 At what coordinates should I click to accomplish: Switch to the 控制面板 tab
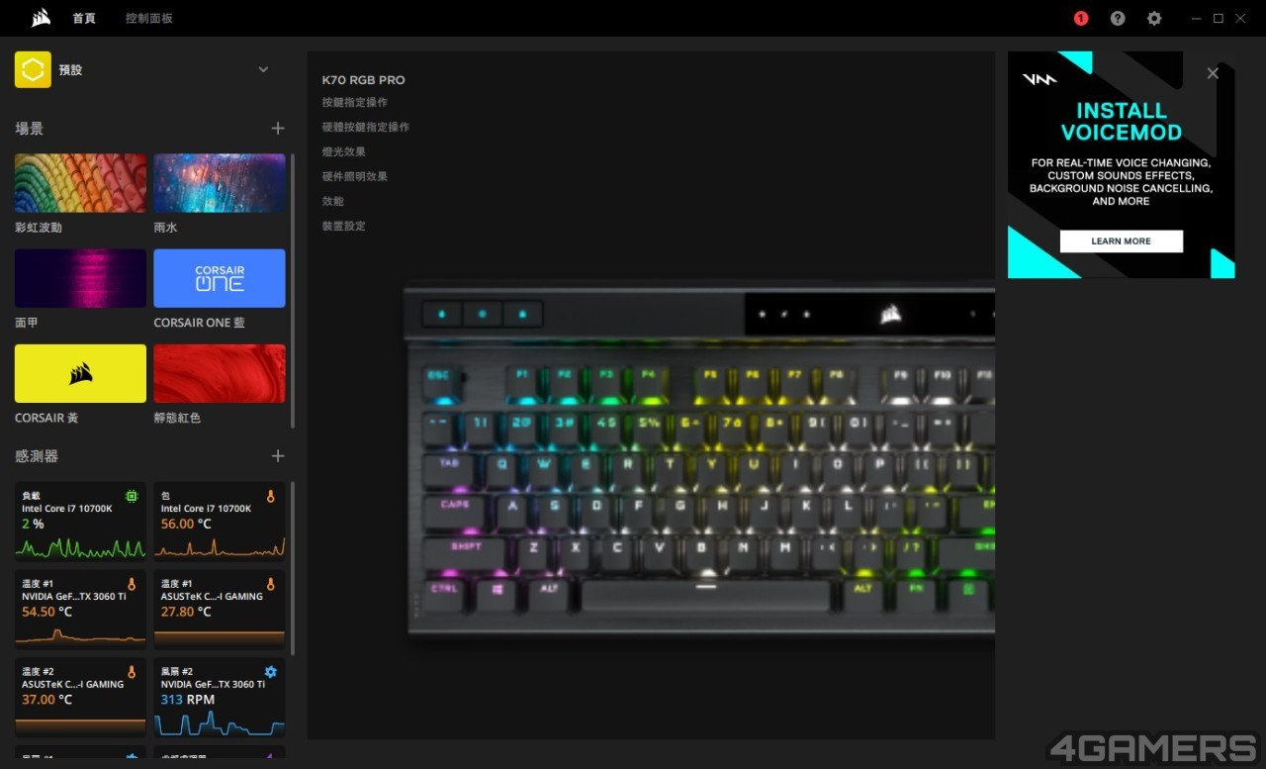[149, 18]
